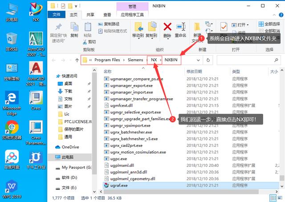The image size is (285, 202).
Task: Click the help question mark icon
Action: pyautogui.click(x=281, y=15)
